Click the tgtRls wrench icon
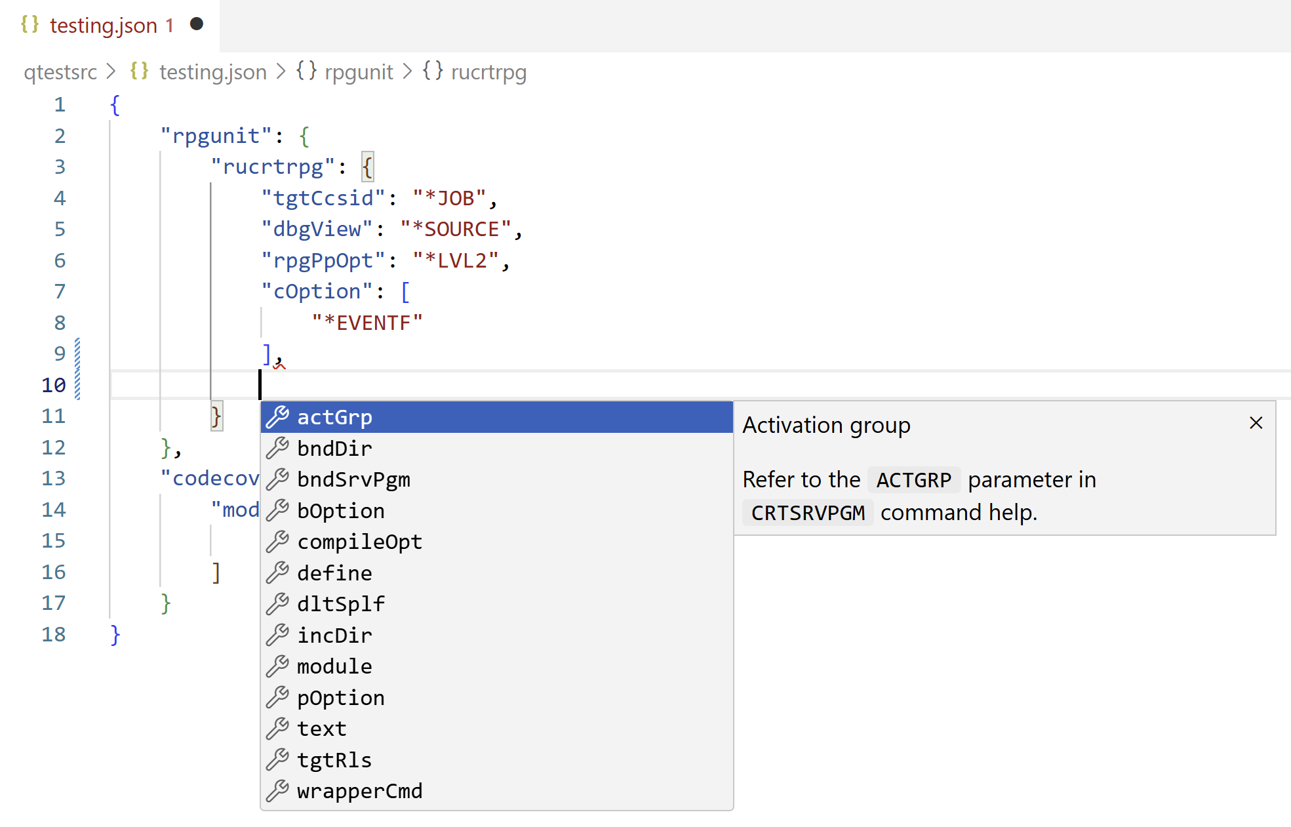Viewport: 1291px width, 827px height. pos(278,759)
